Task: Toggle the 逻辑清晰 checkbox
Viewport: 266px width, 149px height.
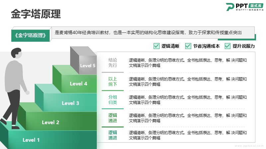Action: tap(156, 46)
